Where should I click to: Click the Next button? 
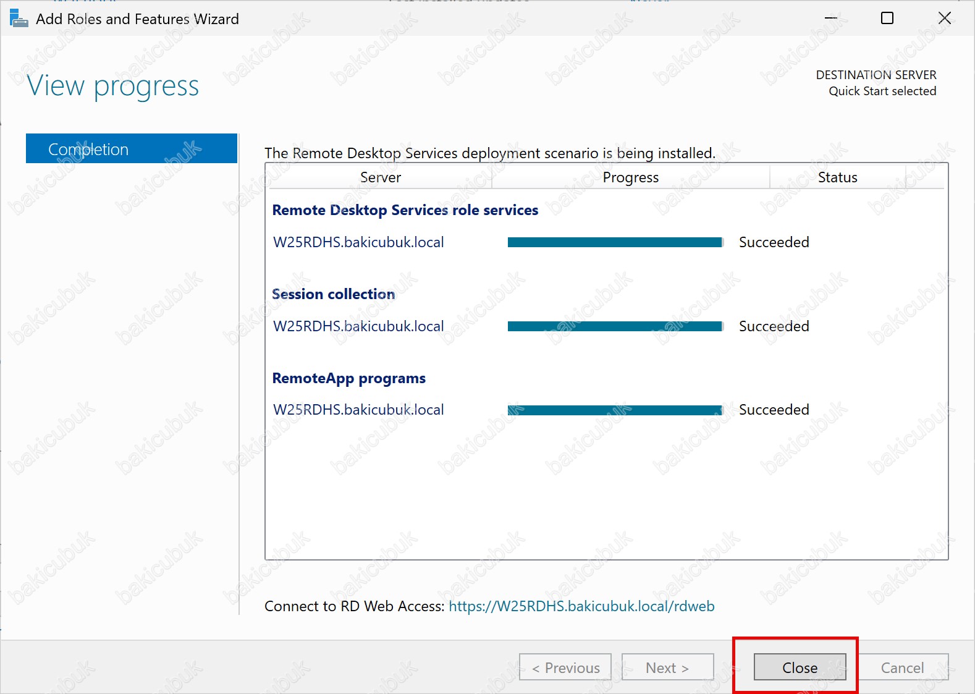click(667, 667)
